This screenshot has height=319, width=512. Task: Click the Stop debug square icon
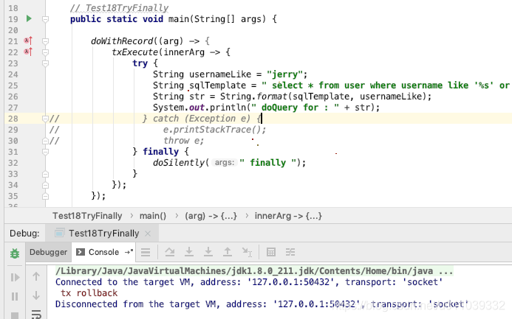pyautogui.click(x=15, y=315)
